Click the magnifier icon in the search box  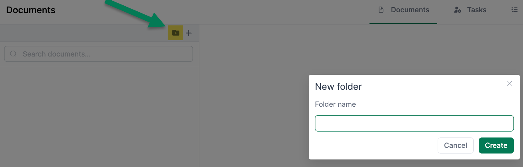(13, 54)
